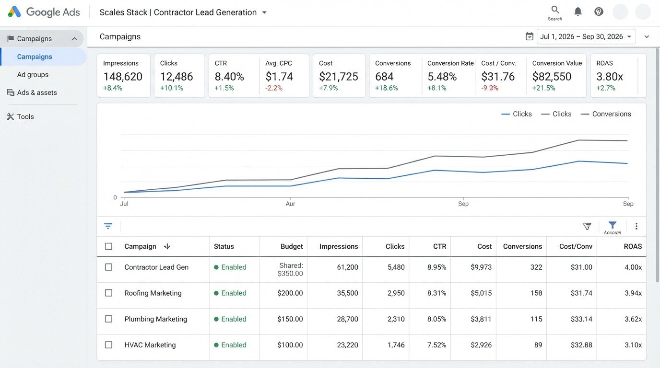Click the sort arrow next to Campaign

(167, 246)
